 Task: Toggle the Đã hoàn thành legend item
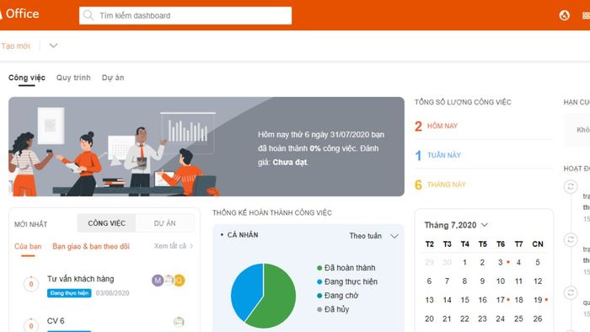coord(346,268)
